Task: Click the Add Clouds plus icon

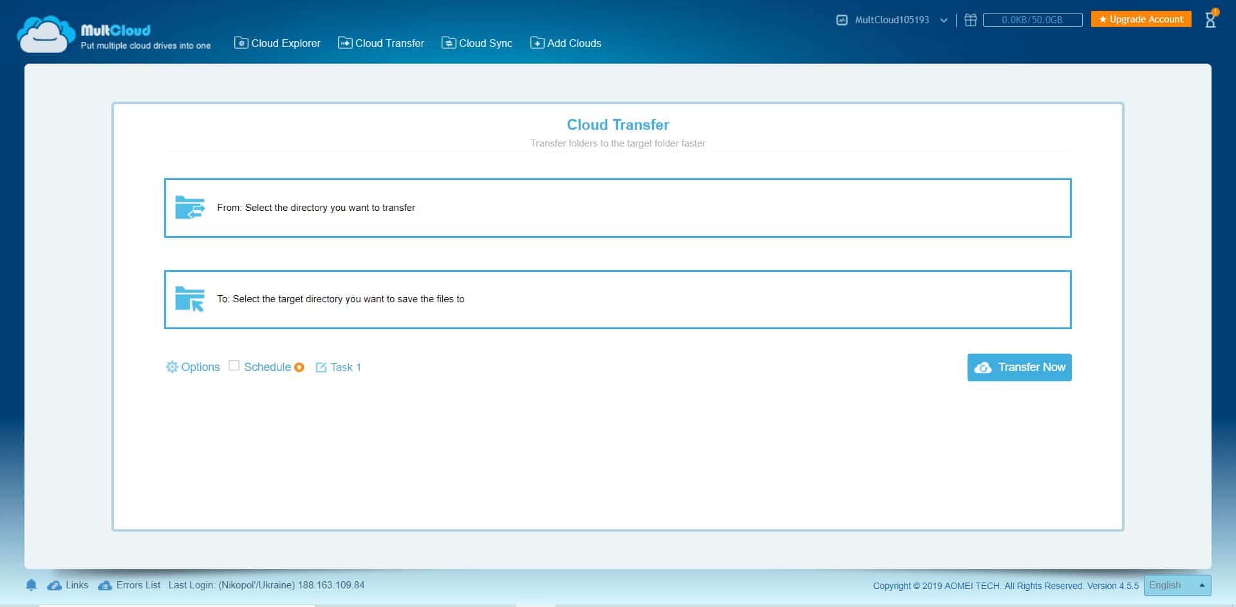Action: 537,43
